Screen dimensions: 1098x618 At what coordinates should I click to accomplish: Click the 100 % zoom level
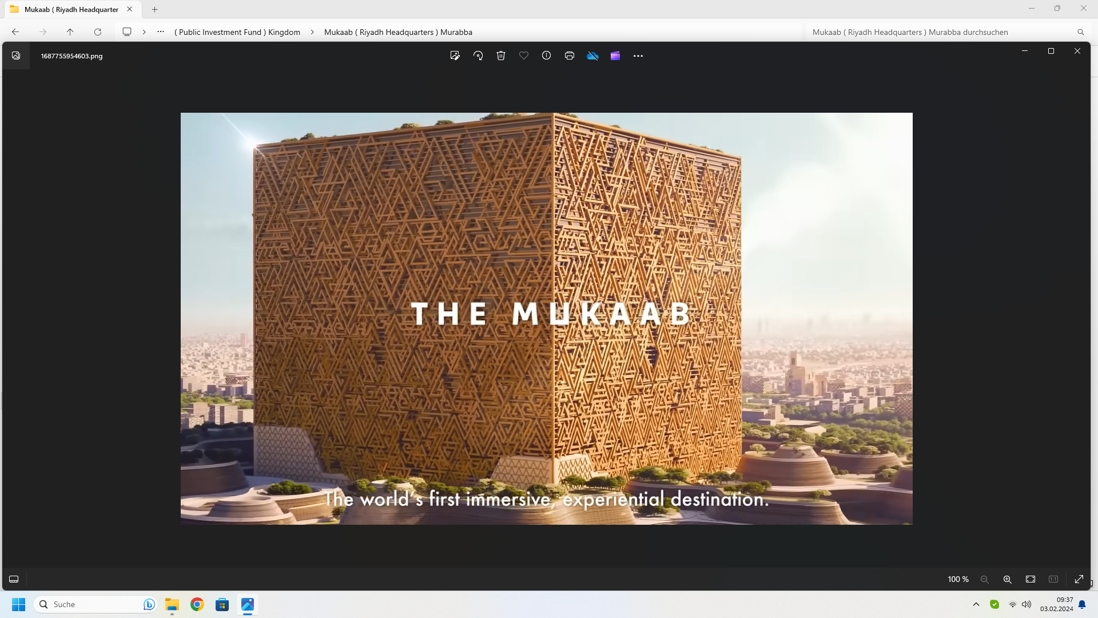(x=958, y=579)
